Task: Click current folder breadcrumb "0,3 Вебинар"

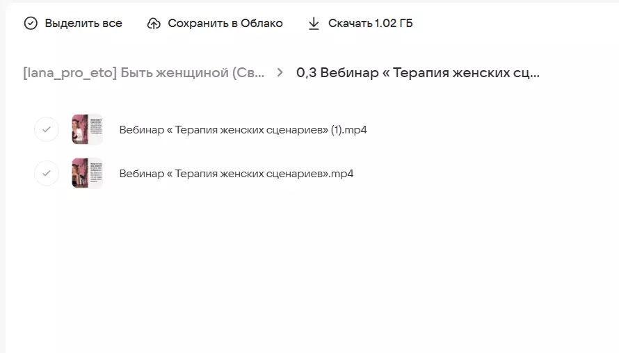Action: coord(417,72)
